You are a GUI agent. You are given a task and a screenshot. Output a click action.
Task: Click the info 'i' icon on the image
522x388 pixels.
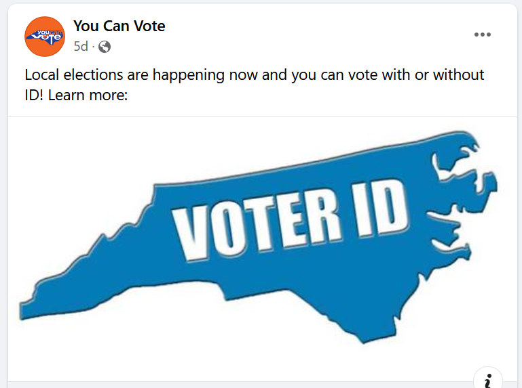click(487, 379)
